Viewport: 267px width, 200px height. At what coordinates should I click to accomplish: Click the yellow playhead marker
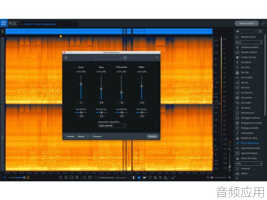coord(61,36)
